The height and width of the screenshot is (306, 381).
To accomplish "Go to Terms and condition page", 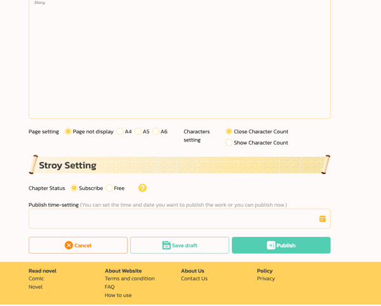I will click(x=130, y=279).
